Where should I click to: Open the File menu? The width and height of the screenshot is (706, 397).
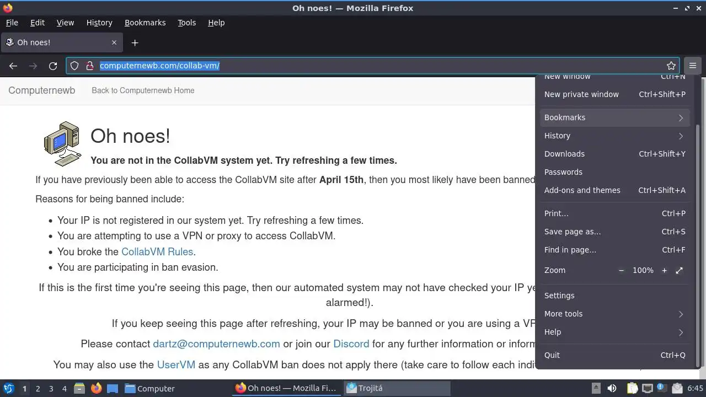tap(12, 23)
